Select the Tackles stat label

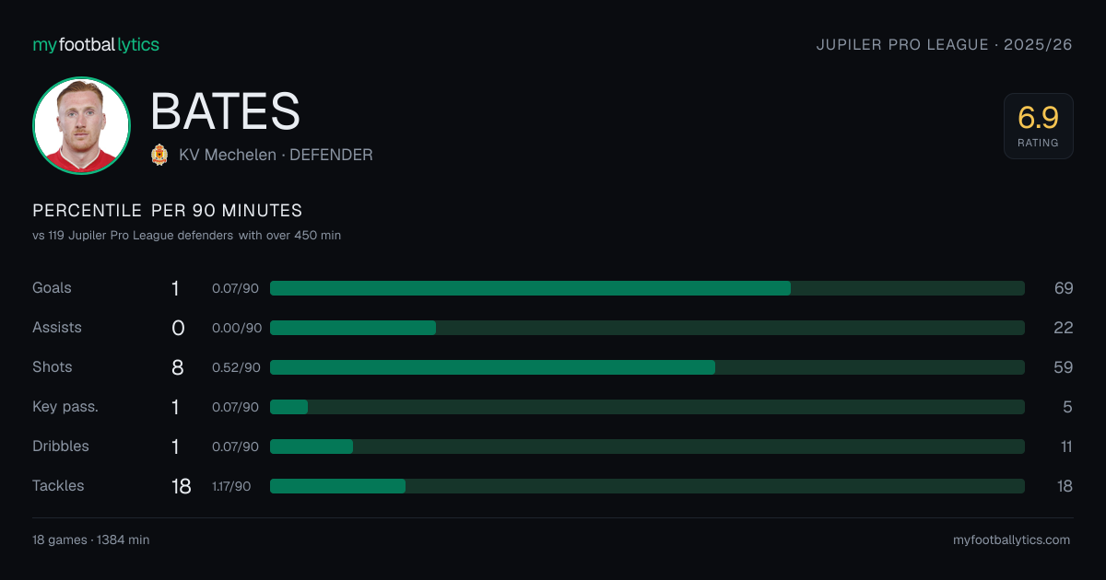(58, 486)
